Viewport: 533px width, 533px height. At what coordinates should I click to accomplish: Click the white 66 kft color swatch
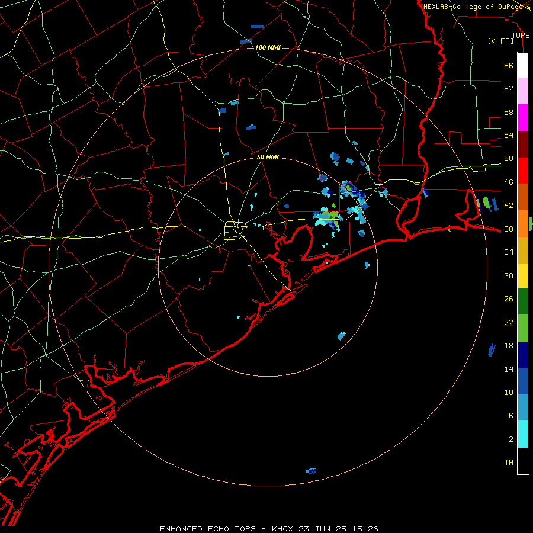coord(523,65)
